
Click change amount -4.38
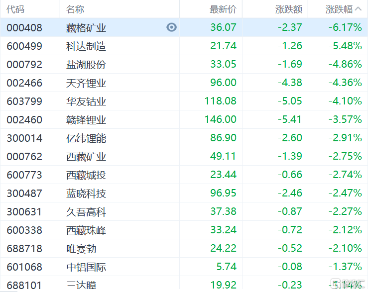point(290,82)
